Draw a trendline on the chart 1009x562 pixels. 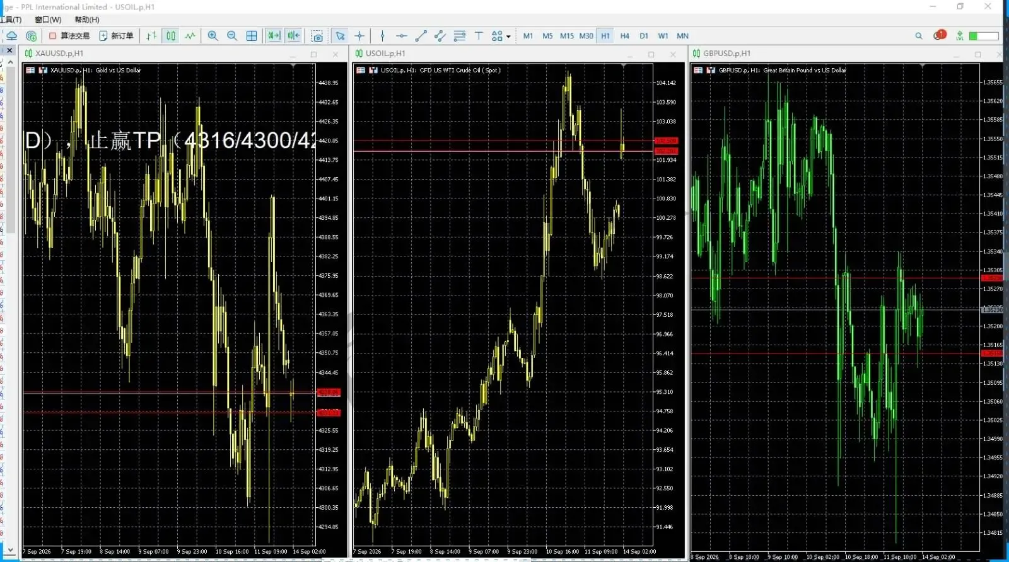tap(421, 36)
